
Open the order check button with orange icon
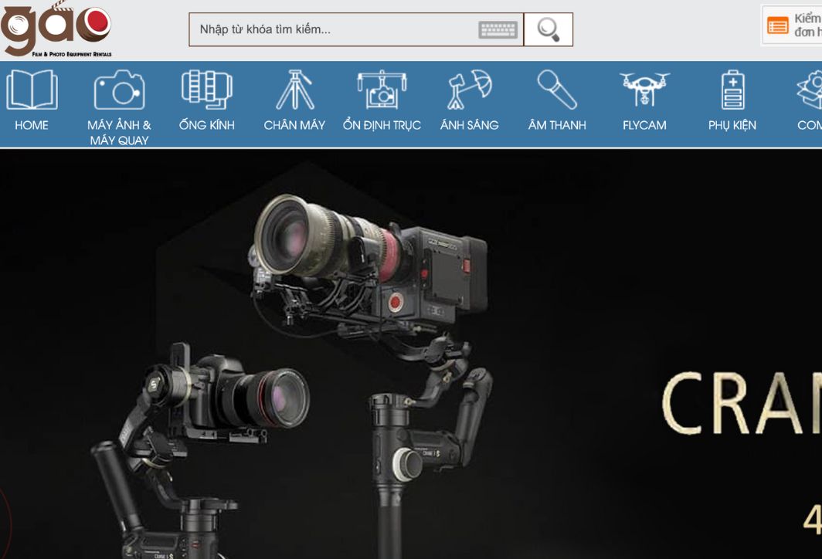point(791,25)
